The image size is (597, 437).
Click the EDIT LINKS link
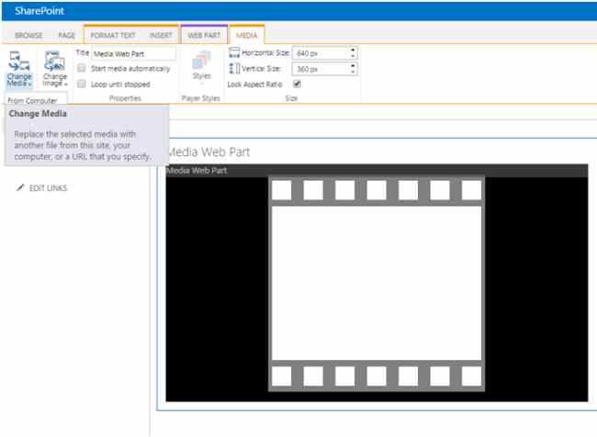pyautogui.click(x=48, y=187)
